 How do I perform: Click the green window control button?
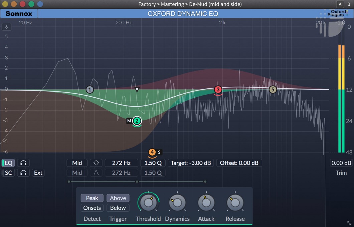click(31, 4)
